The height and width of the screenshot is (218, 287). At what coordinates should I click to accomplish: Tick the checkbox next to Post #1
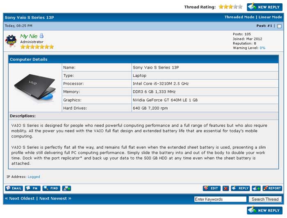(279, 26)
